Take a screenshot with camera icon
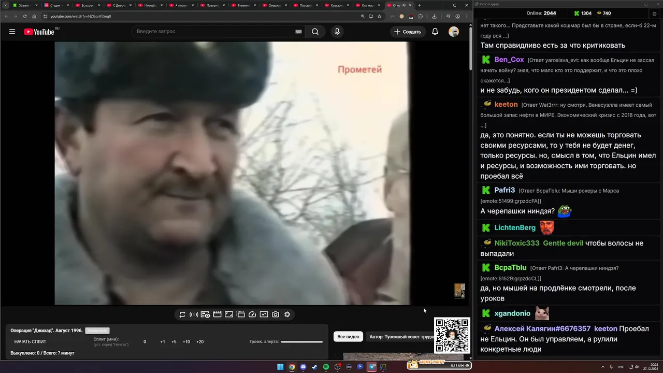Viewport: 663px width, 373px height. tap(276, 314)
